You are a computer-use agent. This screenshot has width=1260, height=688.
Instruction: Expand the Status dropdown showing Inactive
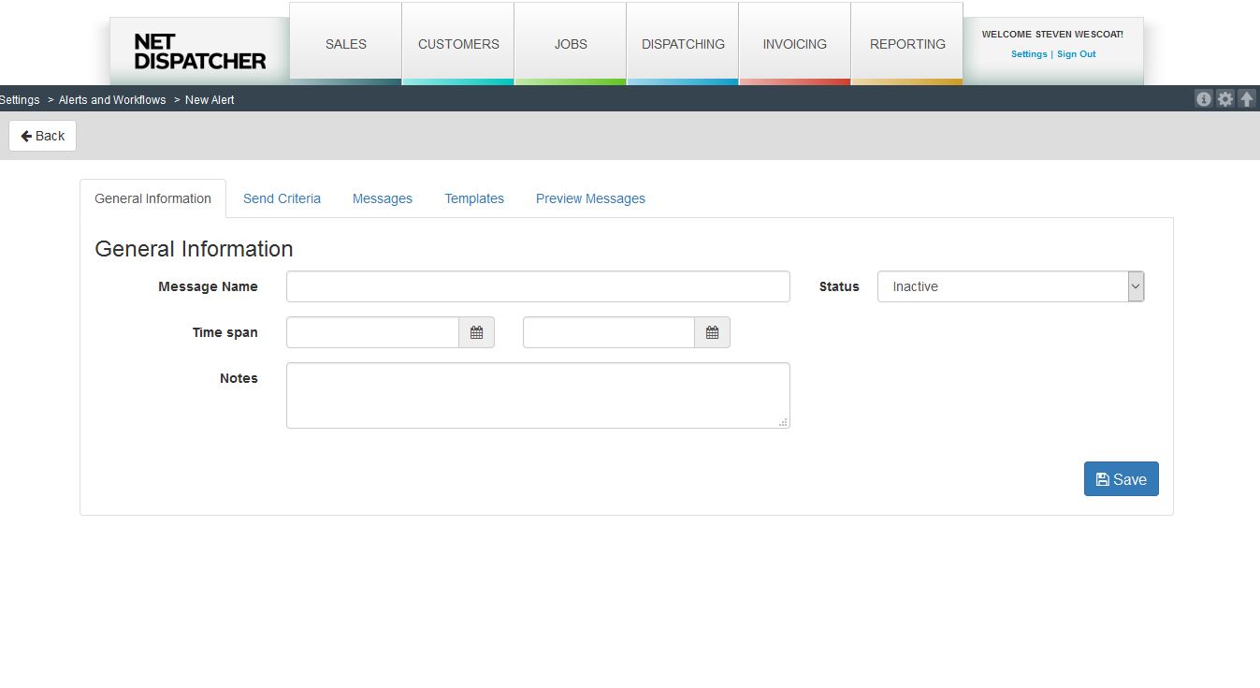(1010, 286)
